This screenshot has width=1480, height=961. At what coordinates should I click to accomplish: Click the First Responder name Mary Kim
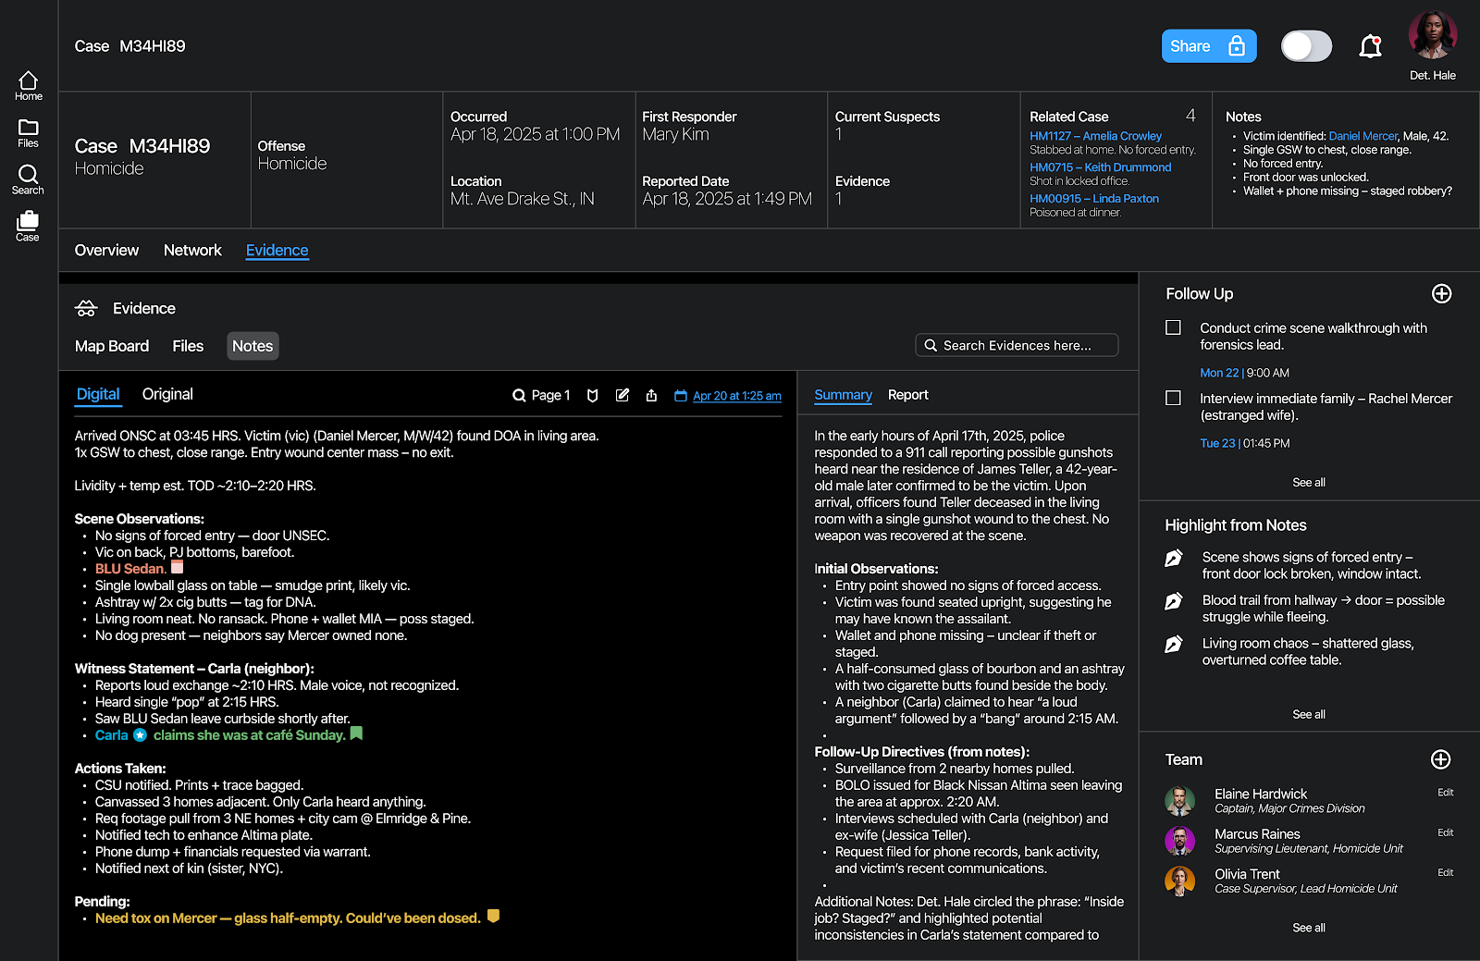point(675,135)
